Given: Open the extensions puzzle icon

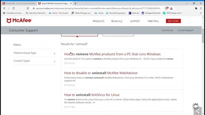Looking at the screenshot, I should click(x=196, y=8).
